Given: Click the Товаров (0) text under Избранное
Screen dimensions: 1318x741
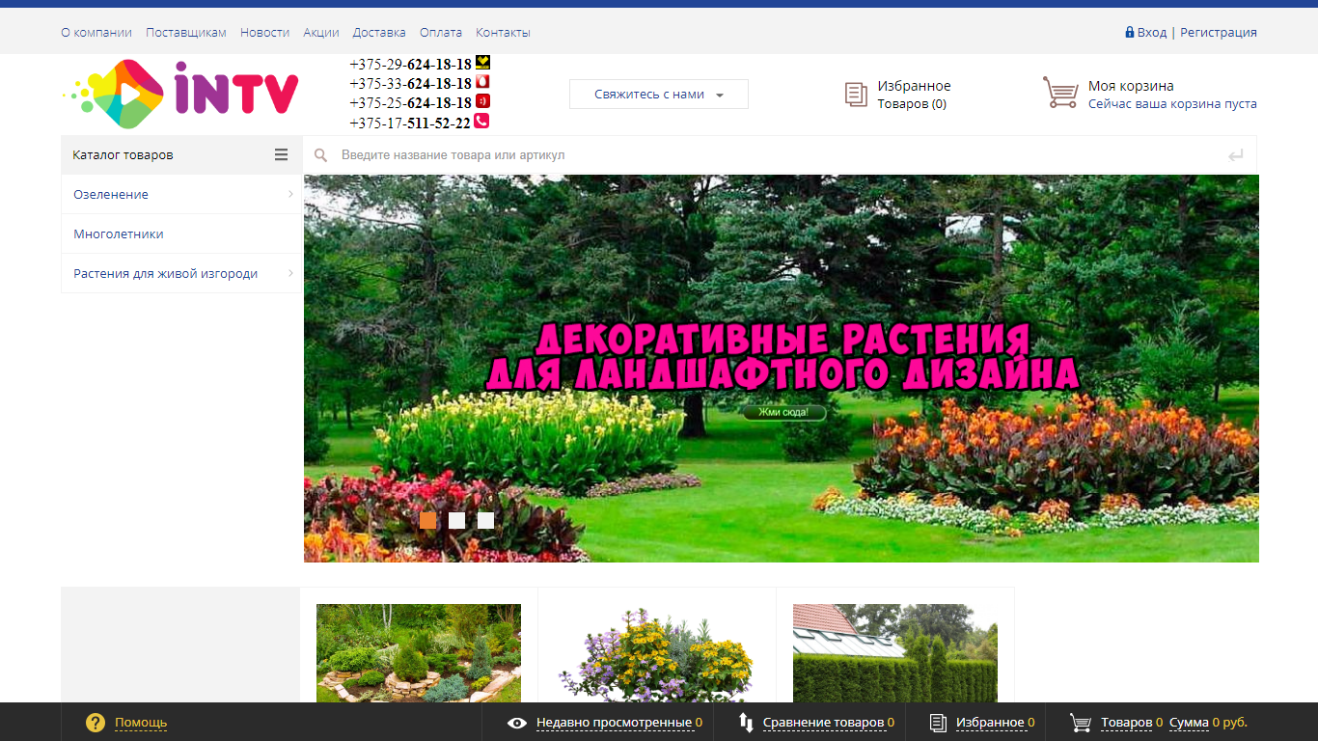Looking at the screenshot, I should (x=912, y=104).
